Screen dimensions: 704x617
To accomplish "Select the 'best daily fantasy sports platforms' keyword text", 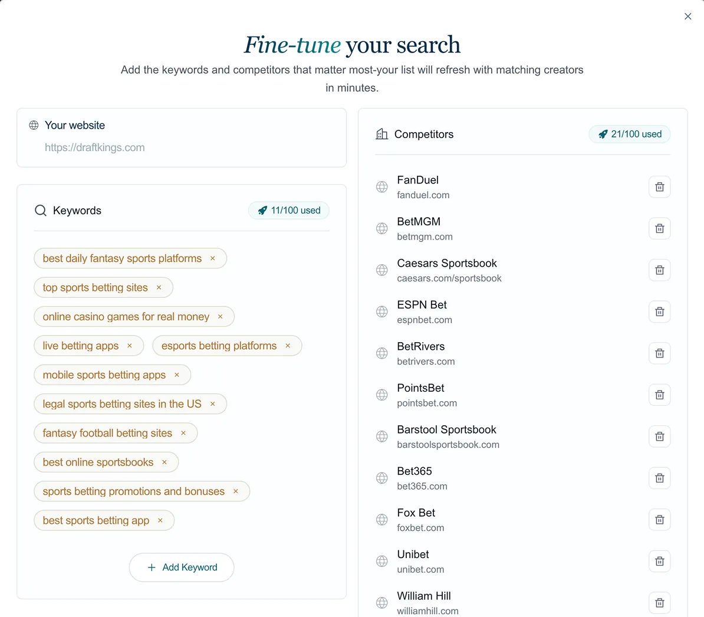I will pyautogui.click(x=122, y=258).
